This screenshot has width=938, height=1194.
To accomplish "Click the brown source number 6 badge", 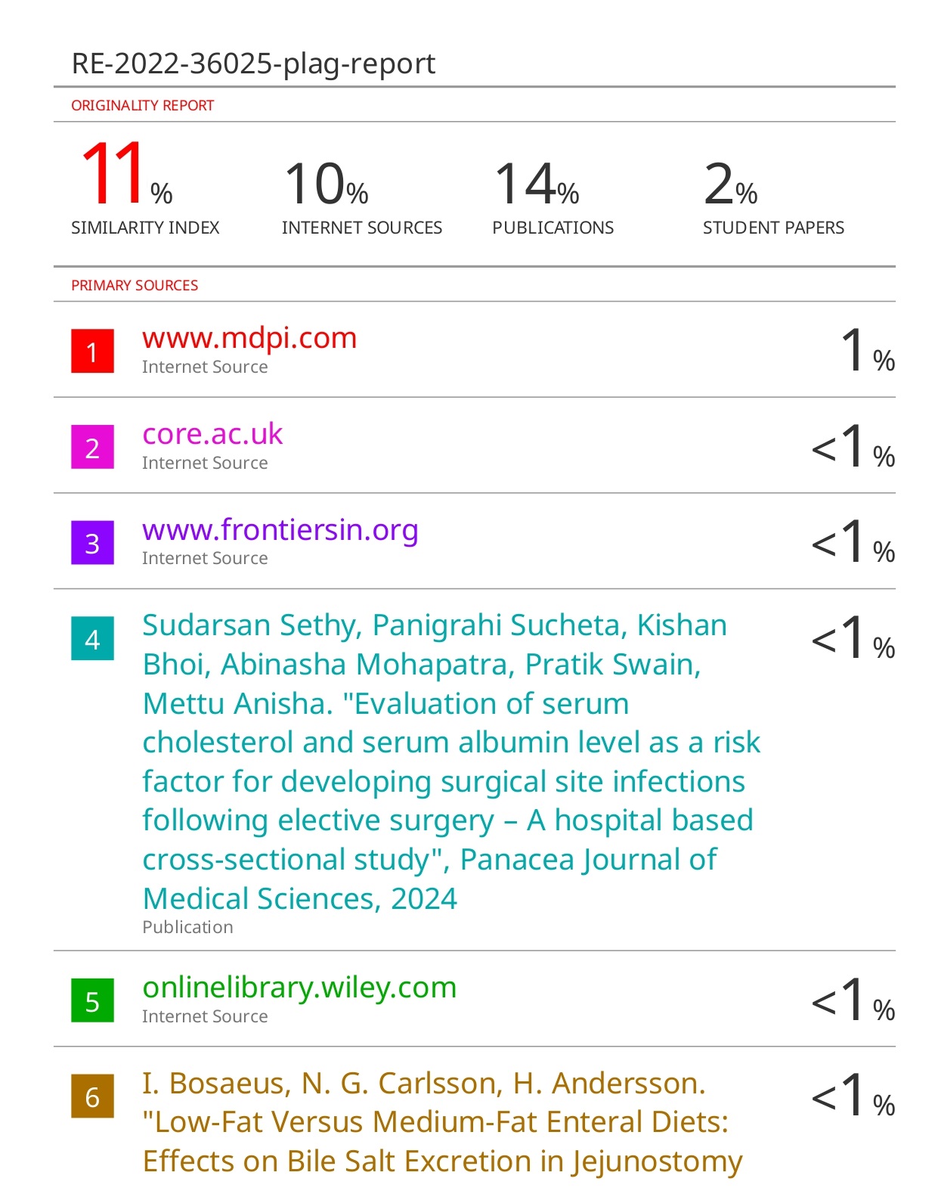I will [x=92, y=1096].
